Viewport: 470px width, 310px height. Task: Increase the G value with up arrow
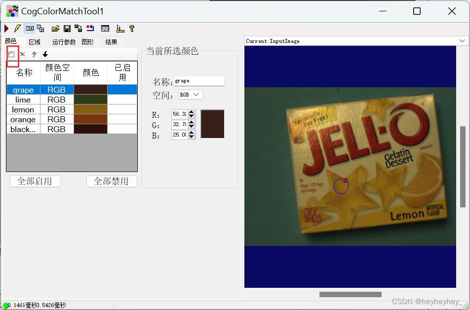click(x=192, y=122)
